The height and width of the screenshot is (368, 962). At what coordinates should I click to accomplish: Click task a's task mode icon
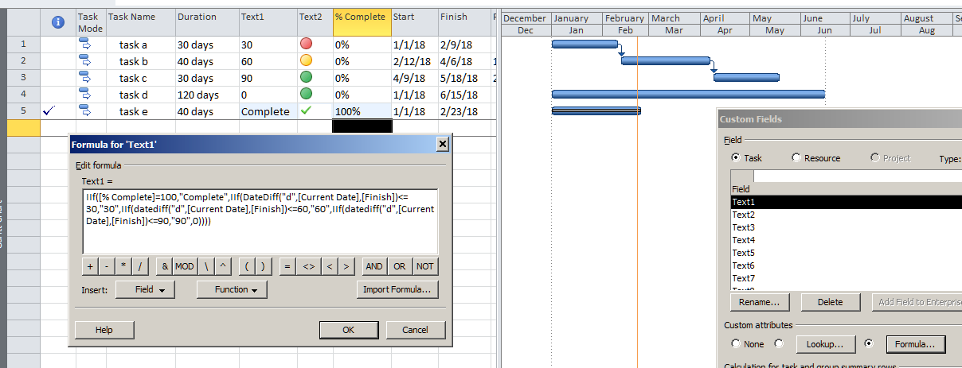[85, 45]
